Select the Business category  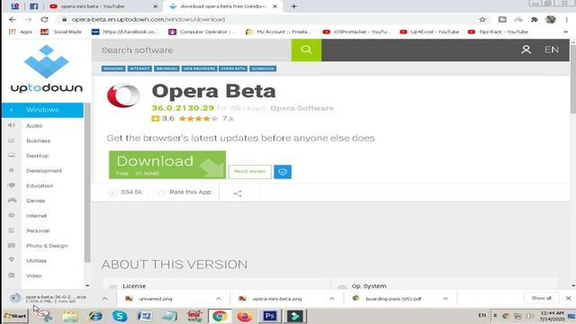[38, 140]
